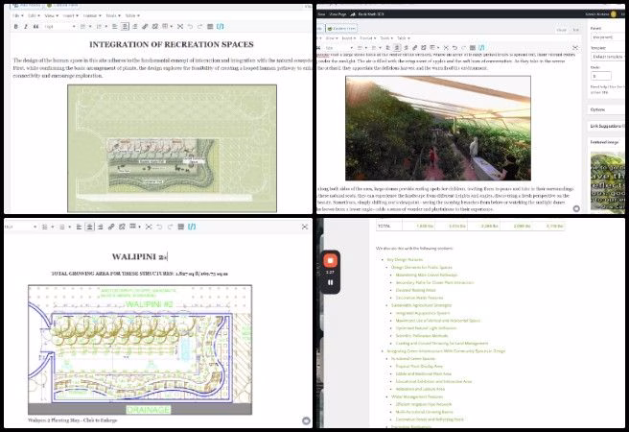This screenshot has width=629, height=432.
Task: Open table tool in recreation spaces editor
Action: point(167,27)
